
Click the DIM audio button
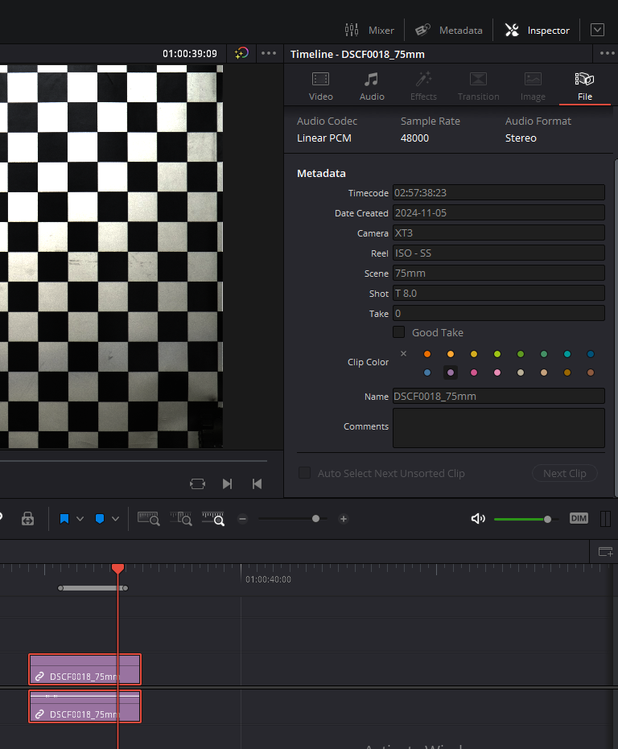(579, 518)
